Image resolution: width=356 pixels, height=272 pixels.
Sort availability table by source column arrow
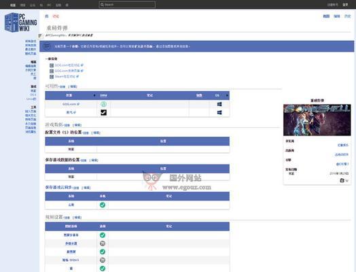[94, 95]
